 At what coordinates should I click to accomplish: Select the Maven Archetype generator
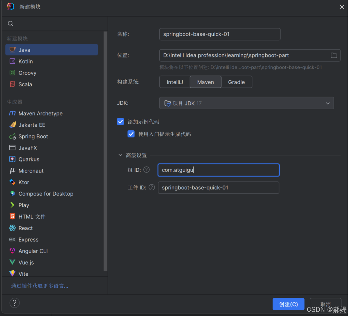(40, 113)
